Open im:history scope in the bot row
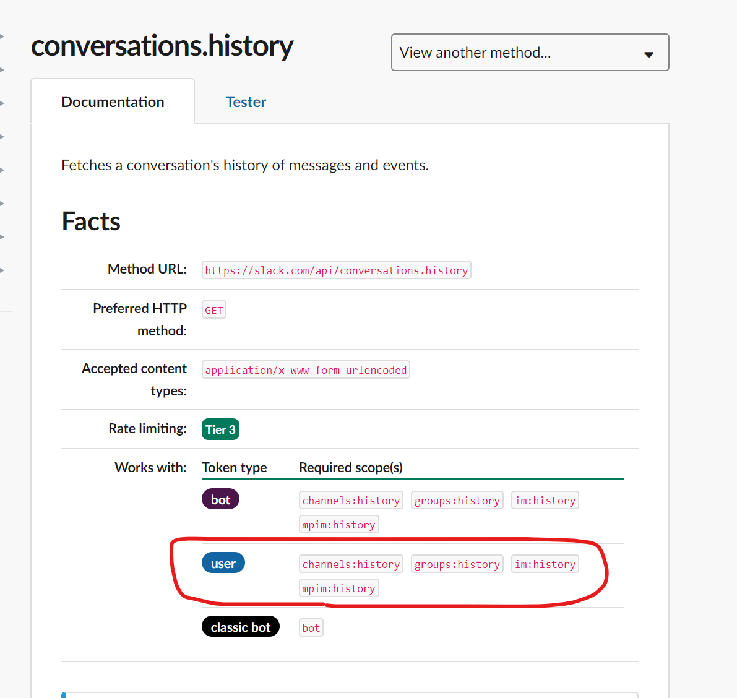 545,500
